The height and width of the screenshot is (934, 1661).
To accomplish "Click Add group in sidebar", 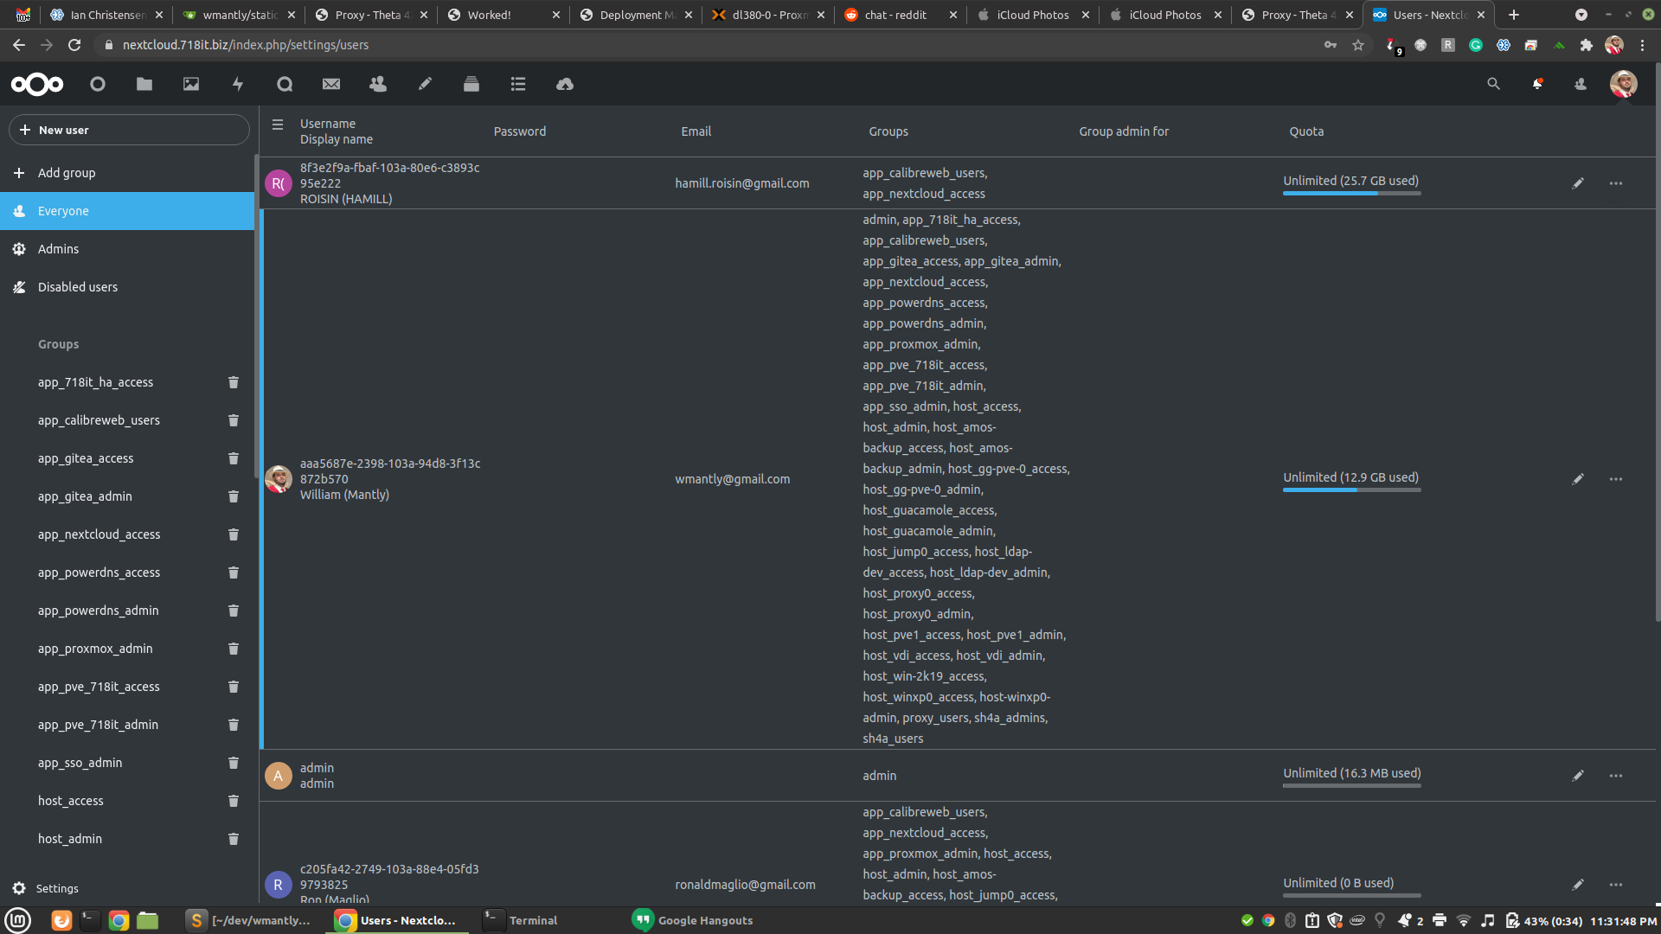I will (66, 173).
